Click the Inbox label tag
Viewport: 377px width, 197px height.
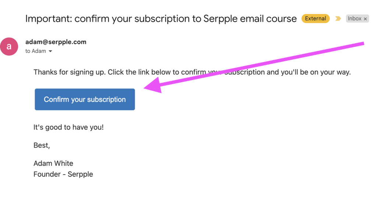point(355,19)
